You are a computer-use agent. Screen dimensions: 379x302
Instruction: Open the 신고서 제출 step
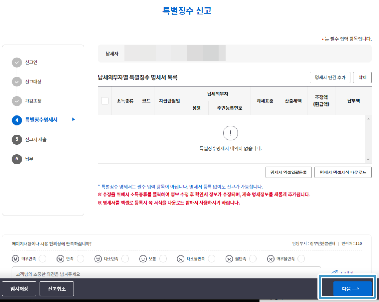(x=36, y=140)
